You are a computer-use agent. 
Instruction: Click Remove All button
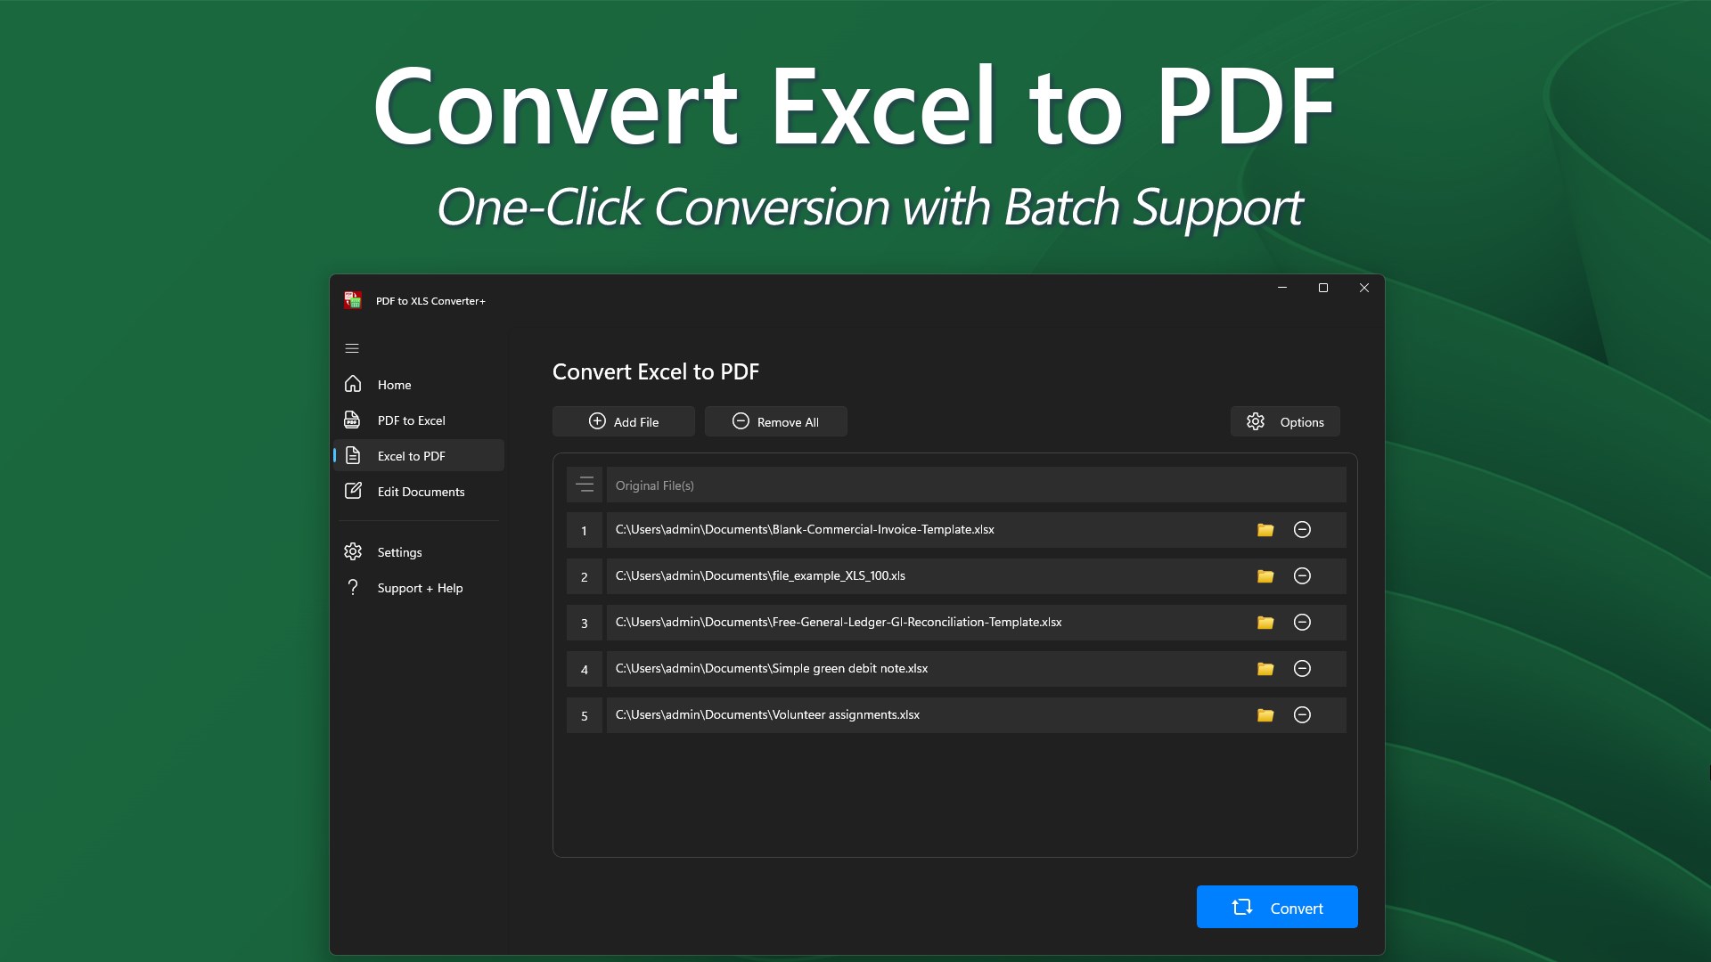(776, 421)
